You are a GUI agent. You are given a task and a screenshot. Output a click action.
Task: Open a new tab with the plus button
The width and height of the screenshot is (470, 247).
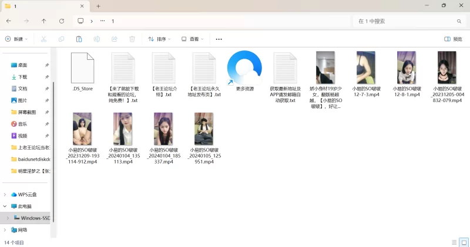pos(98,6)
